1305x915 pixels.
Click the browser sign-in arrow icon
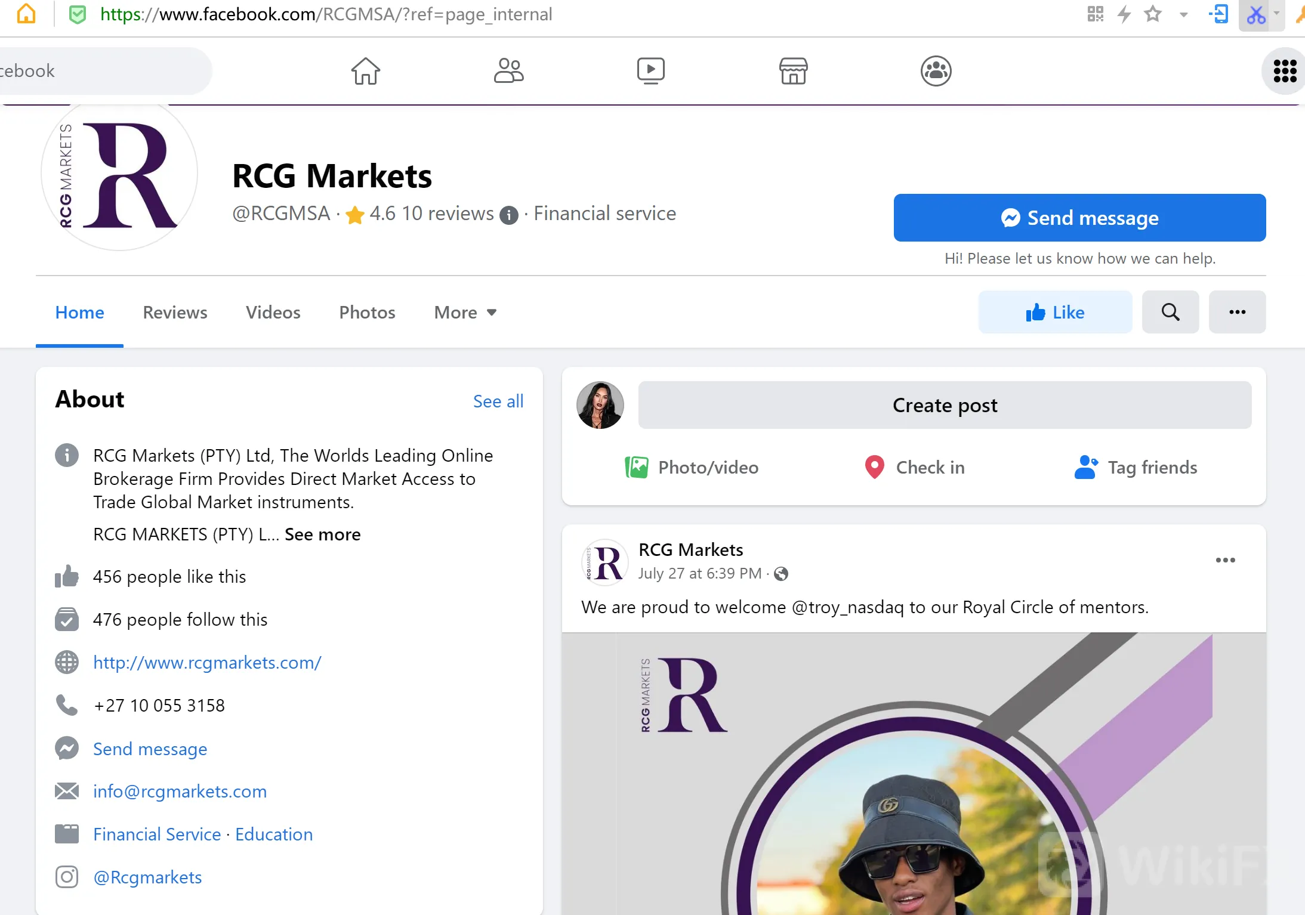click(x=1218, y=14)
